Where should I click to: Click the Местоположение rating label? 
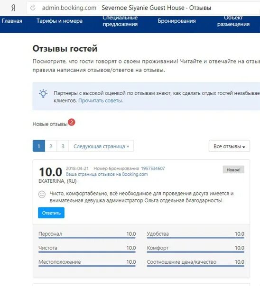(60, 262)
